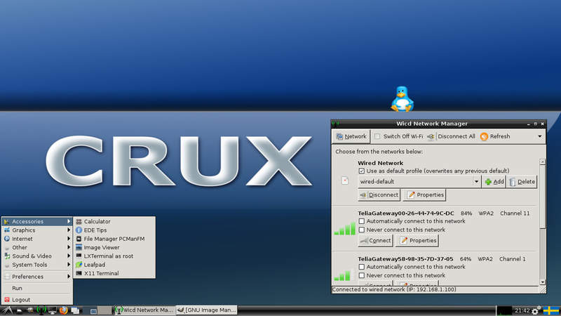561x316 pixels.
Task: Toggle Switch Off Wi-Fi checkbox
Action: tap(377, 136)
